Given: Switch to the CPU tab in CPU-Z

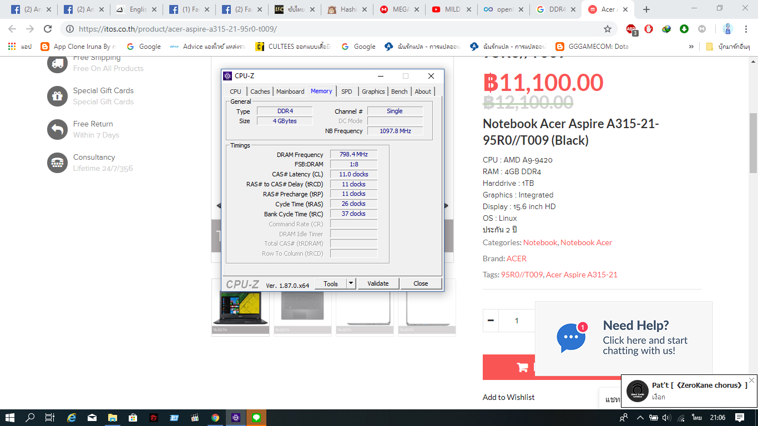Looking at the screenshot, I should (236, 92).
